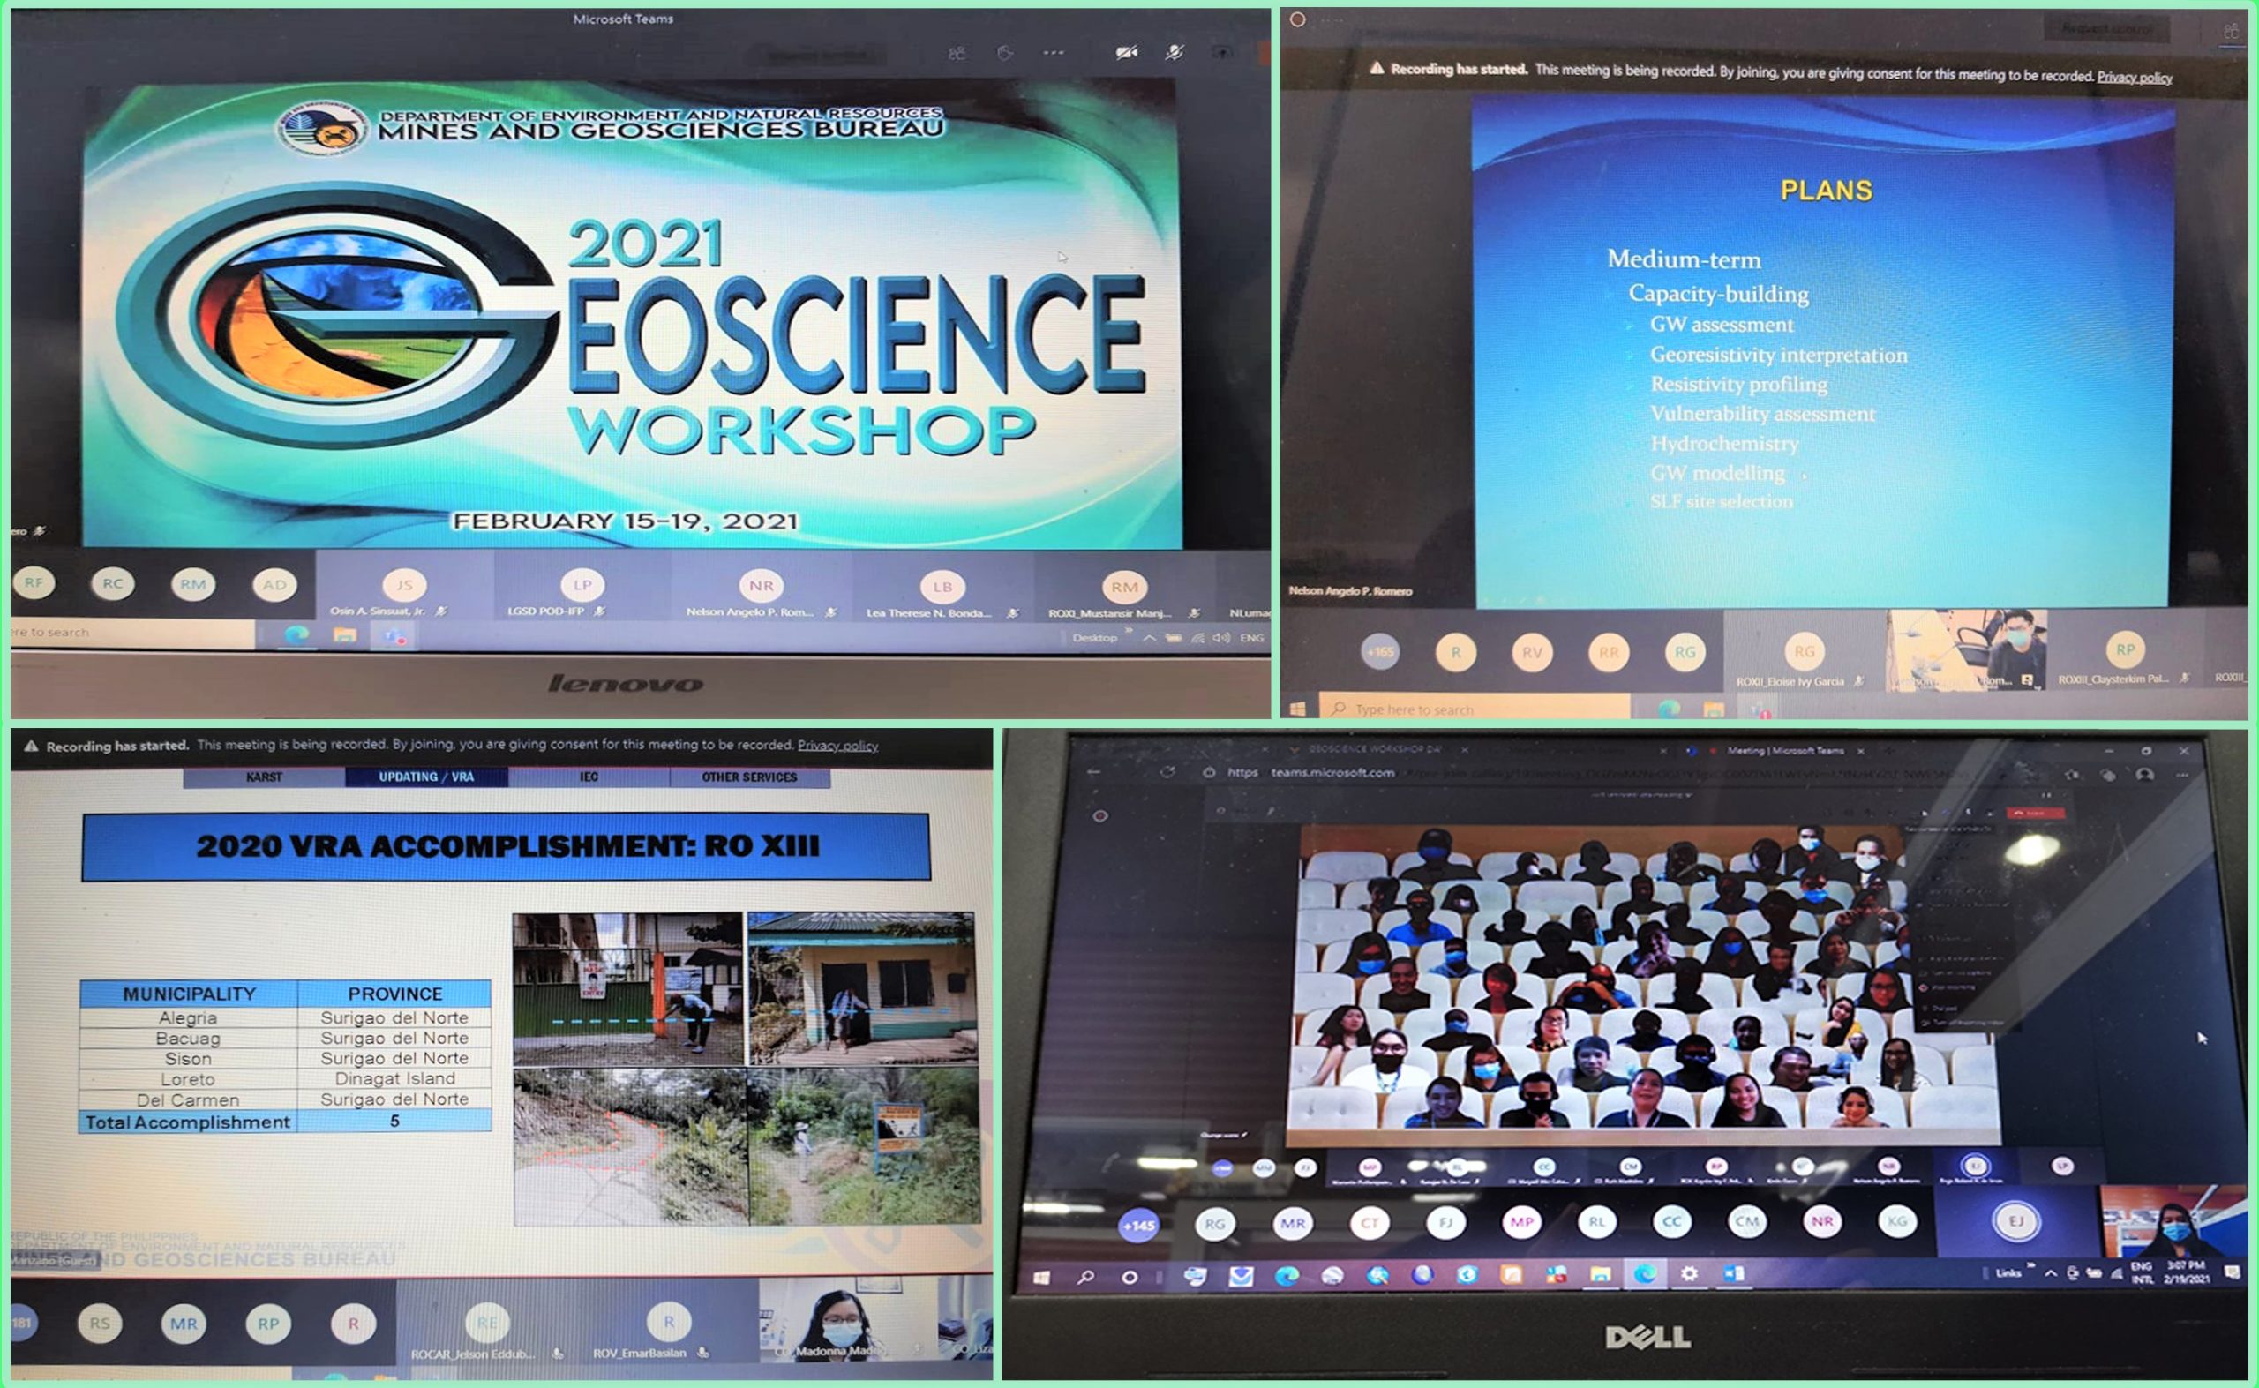Switch to the KARST tab
Image resolution: width=2259 pixels, height=1388 pixels.
[265, 777]
